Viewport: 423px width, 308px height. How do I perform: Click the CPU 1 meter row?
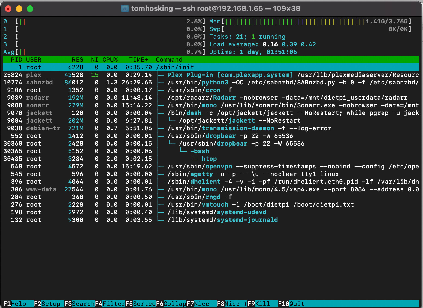104,29
